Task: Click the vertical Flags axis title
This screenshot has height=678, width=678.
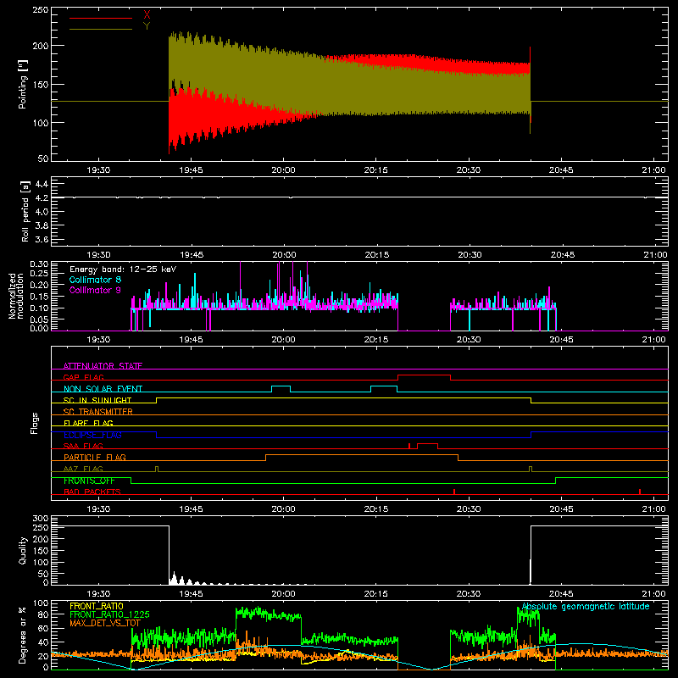Action: click(34, 423)
